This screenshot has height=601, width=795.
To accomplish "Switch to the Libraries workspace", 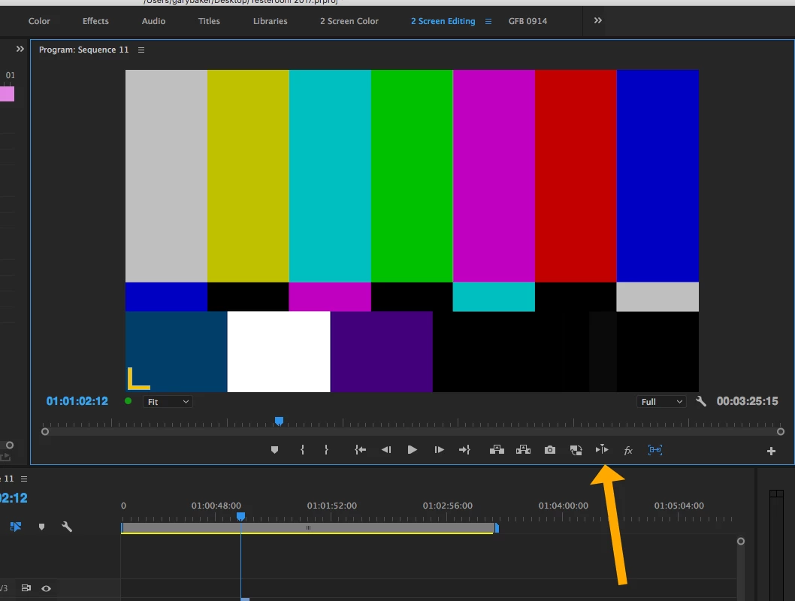I will click(x=271, y=21).
